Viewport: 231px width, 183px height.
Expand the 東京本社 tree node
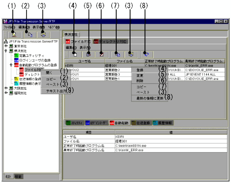(x=6, y=46)
